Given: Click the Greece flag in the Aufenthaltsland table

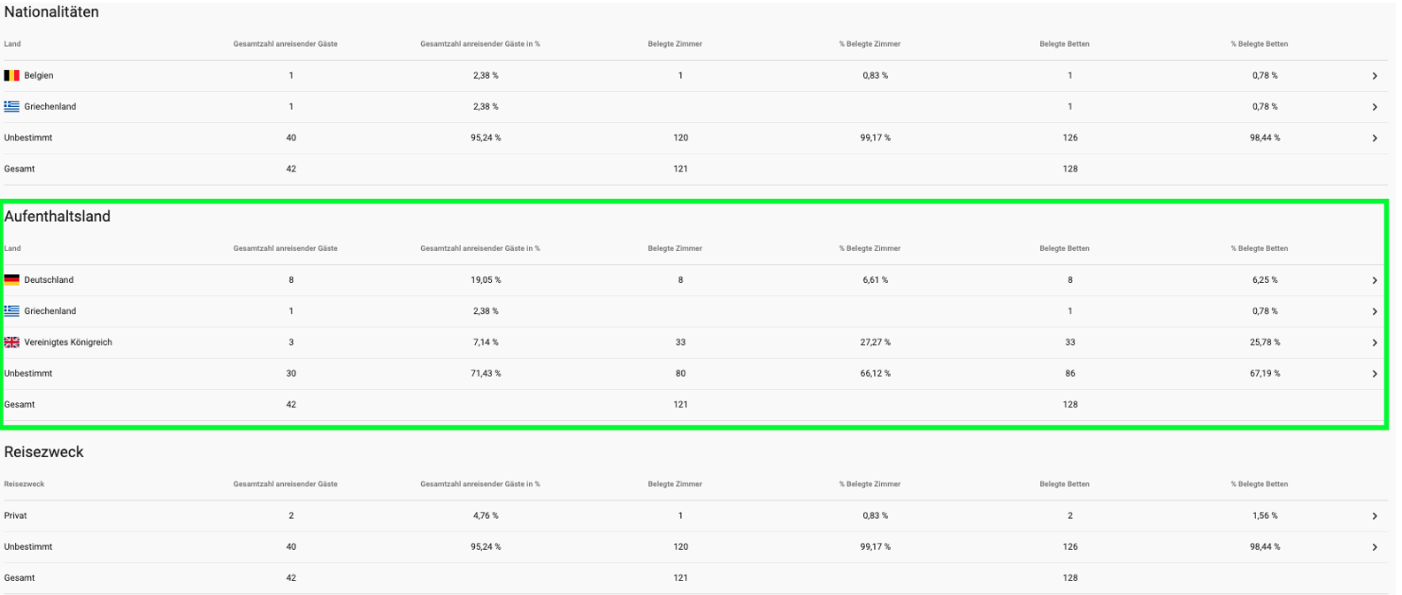Looking at the screenshot, I should pyautogui.click(x=11, y=311).
